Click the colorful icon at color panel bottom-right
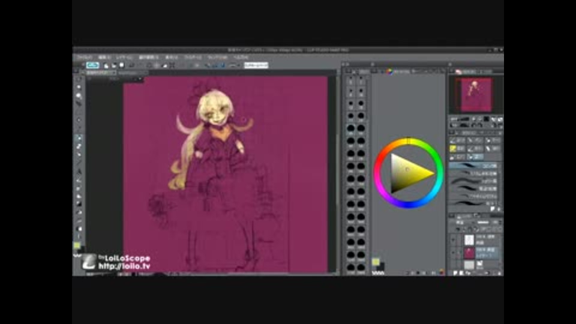The width and height of the screenshot is (576, 324). (x=442, y=272)
